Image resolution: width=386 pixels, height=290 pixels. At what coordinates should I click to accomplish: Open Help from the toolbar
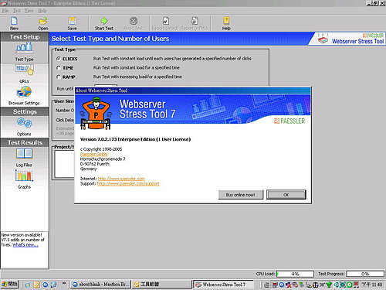click(226, 23)
